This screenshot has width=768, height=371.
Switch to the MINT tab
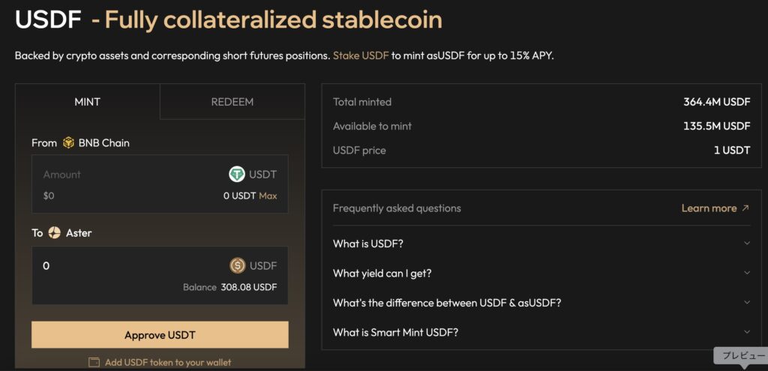pyautogui.click(x=88, y=102)
